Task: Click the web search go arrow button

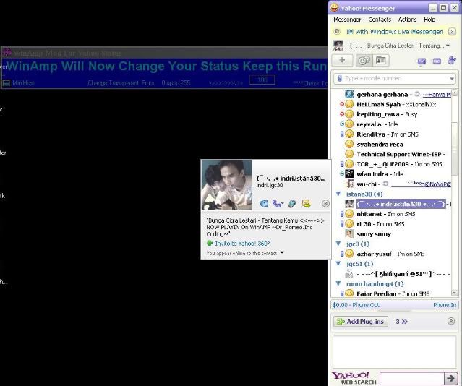Action: pos(450,378)
